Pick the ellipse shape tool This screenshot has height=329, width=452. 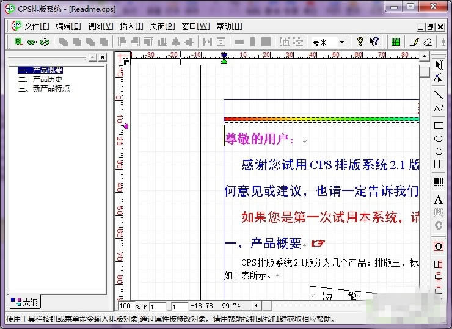pos(439,139)
